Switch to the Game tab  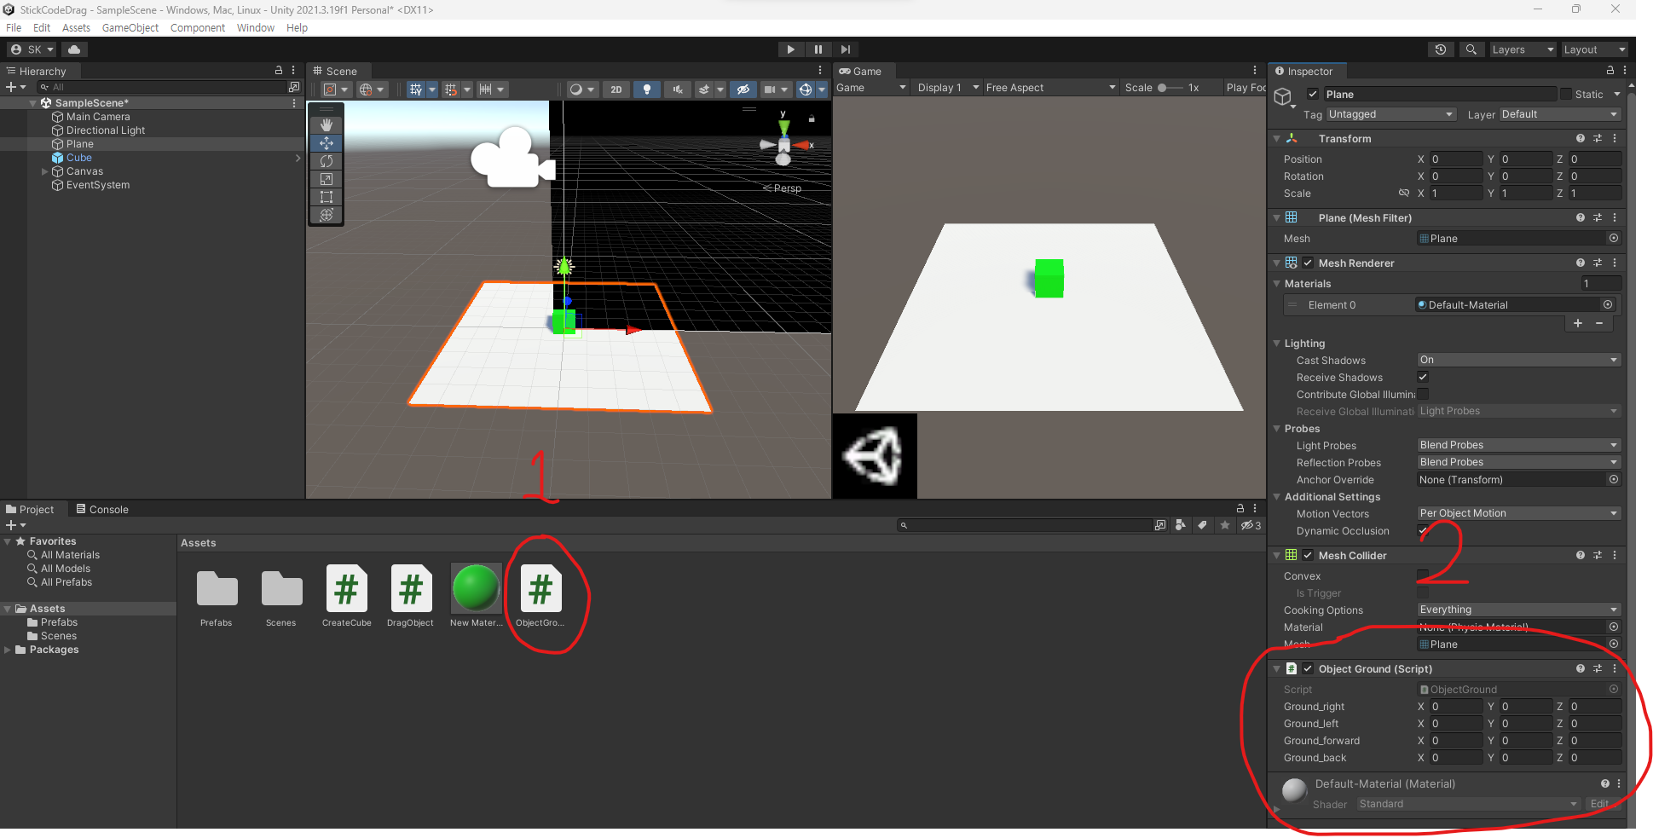coord(861,72)
